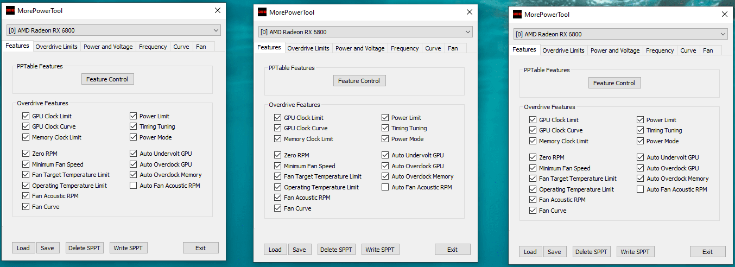Click Feature Control button in left window
This screenshot has height=267, width=735.
(107, 79)
